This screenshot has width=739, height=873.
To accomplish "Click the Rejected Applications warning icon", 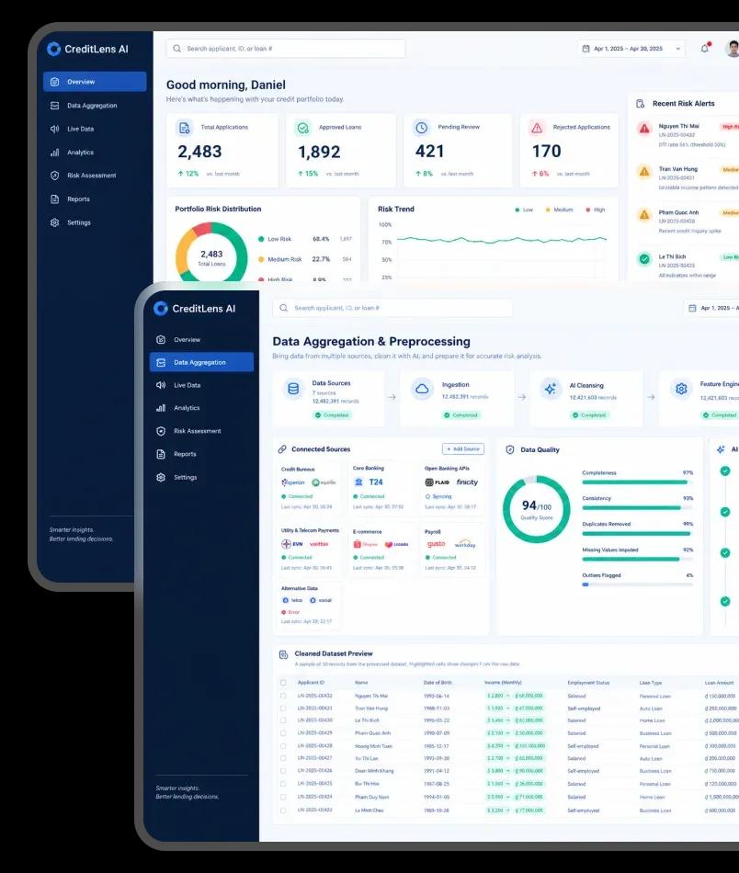I will pos(537,128).
